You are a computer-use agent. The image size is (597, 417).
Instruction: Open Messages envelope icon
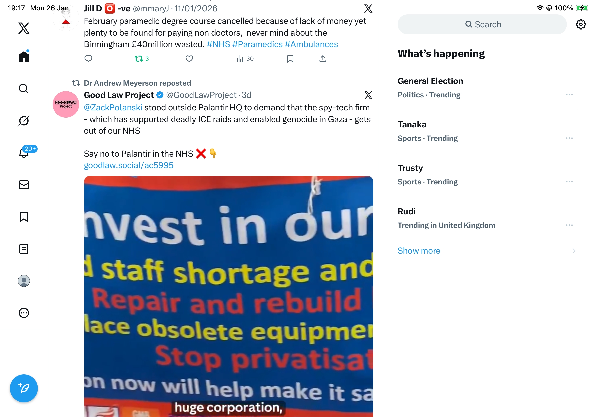(x=24, y=185)
